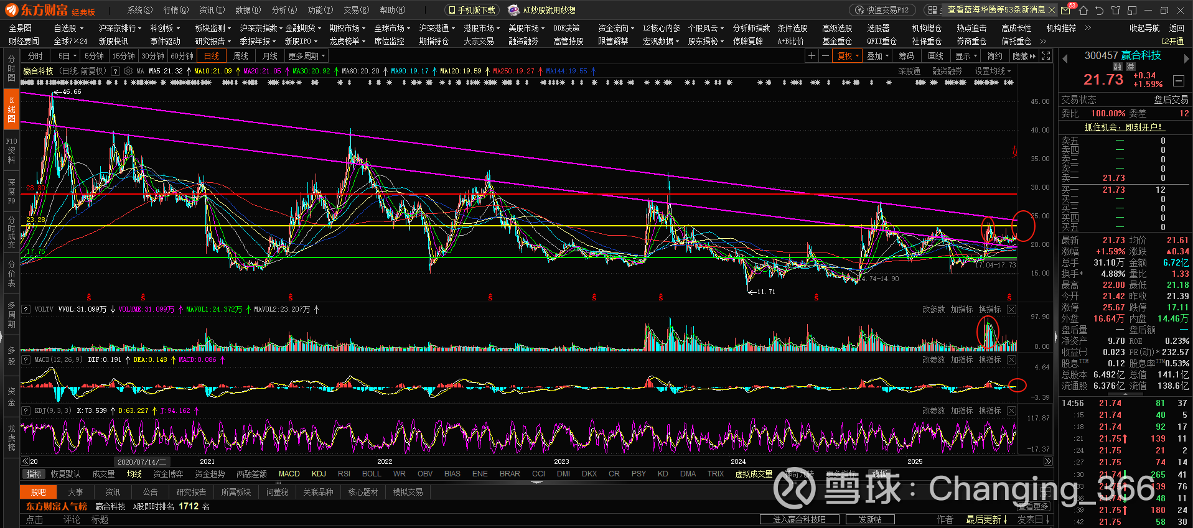The height and width of the screenshot is (528, 1193).
Task: Expand the 板块监测 navigation dropdown
Action: pyautogui.click(x=213, y=28)
